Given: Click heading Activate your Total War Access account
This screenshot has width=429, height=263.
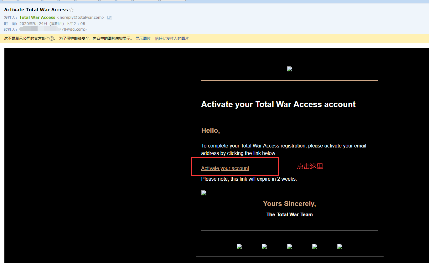Looking at the screenshot, I should point(278,104).
